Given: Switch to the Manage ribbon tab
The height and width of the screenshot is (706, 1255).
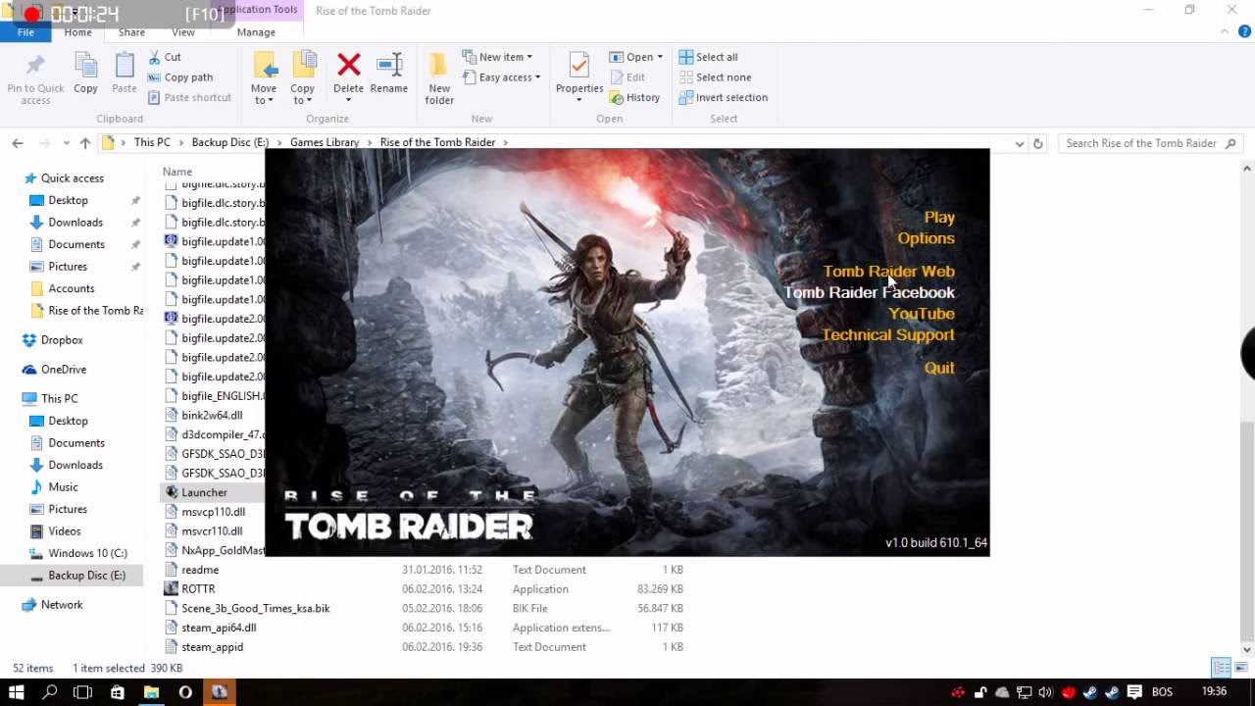Looking at the screenshot, I should [256, 32].
